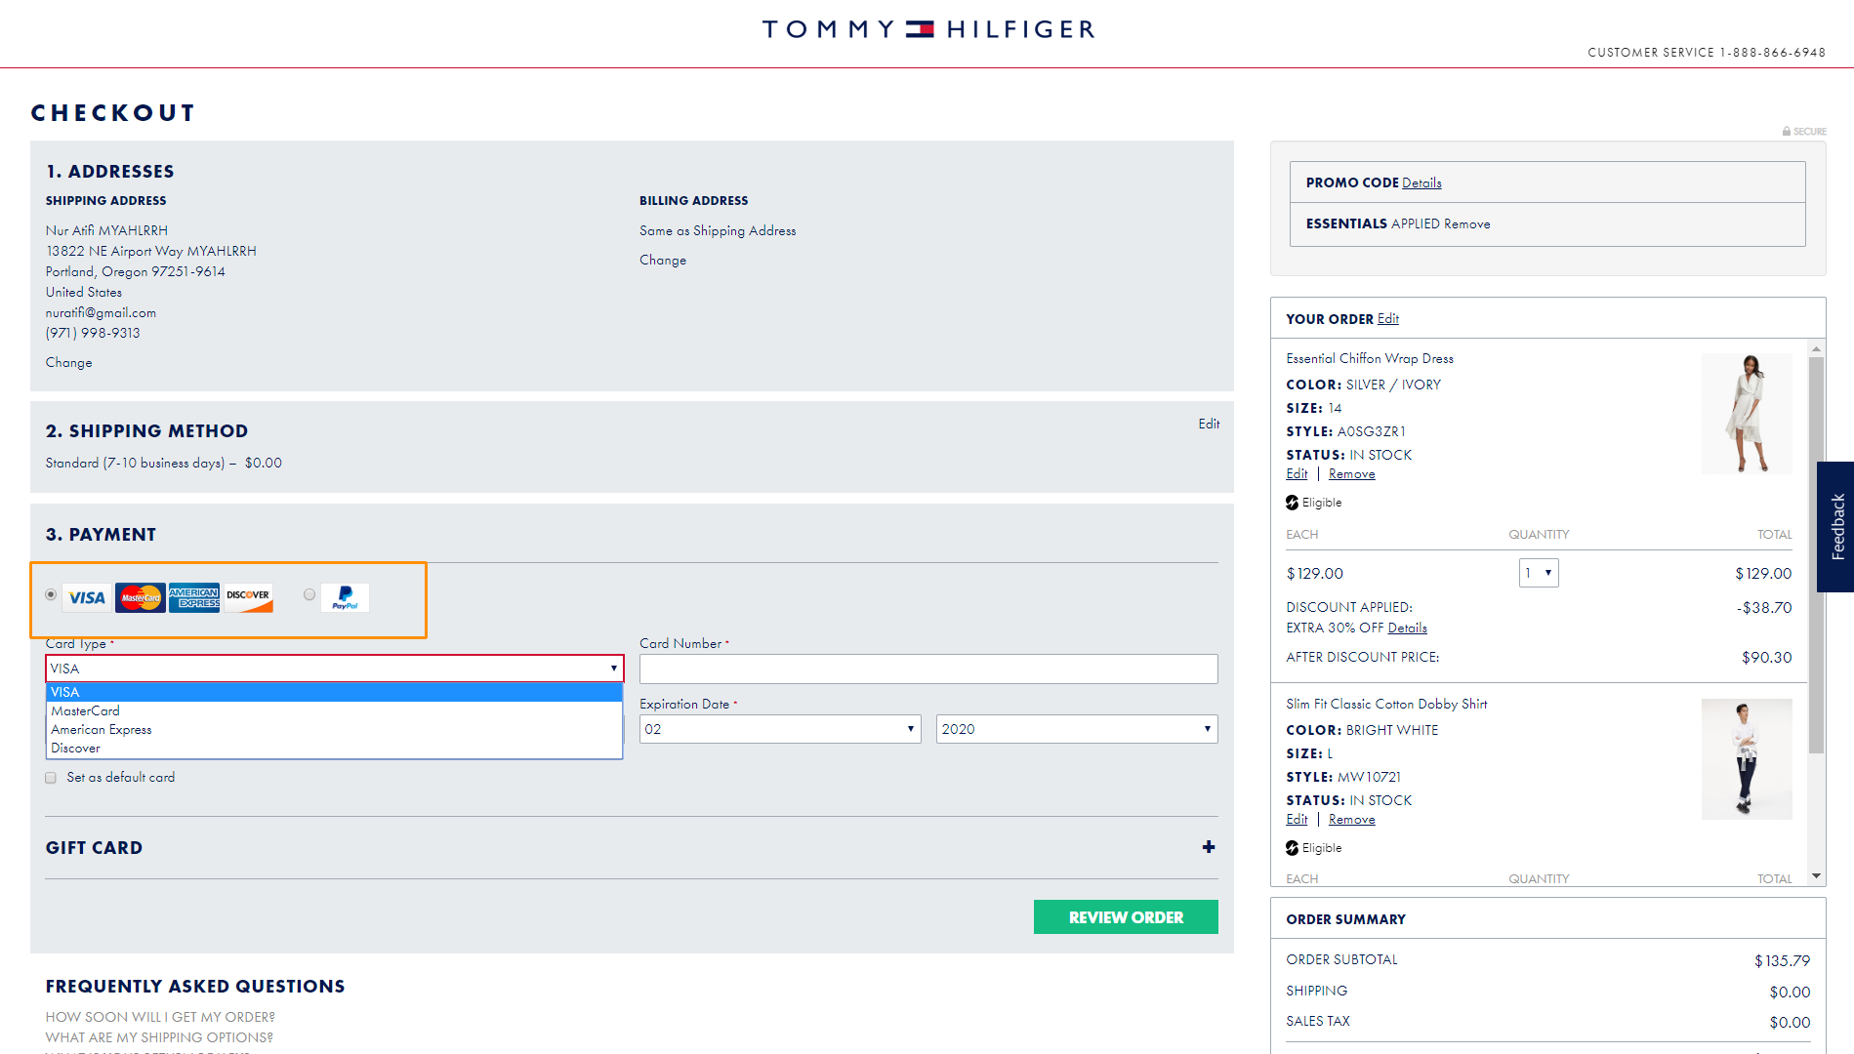Select the PayPal radio button
This screenshot has height=1054, width=1854.
pyautogui.click(x=309, y=594)
